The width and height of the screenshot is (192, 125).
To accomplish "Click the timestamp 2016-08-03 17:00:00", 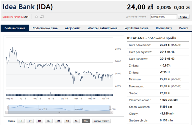I will 136,17.
